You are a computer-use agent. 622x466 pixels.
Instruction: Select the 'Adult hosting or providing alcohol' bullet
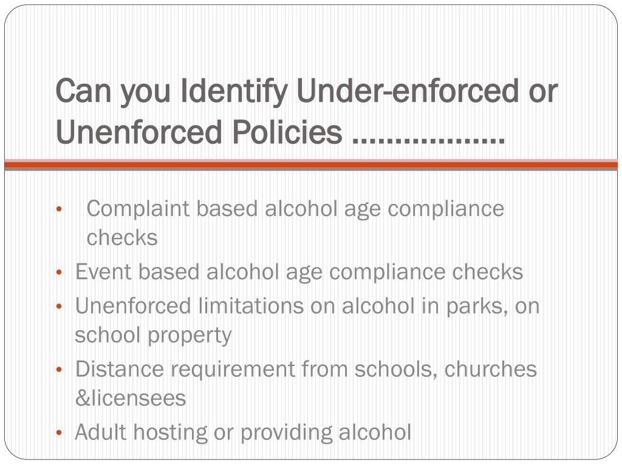tap(243, 432)
